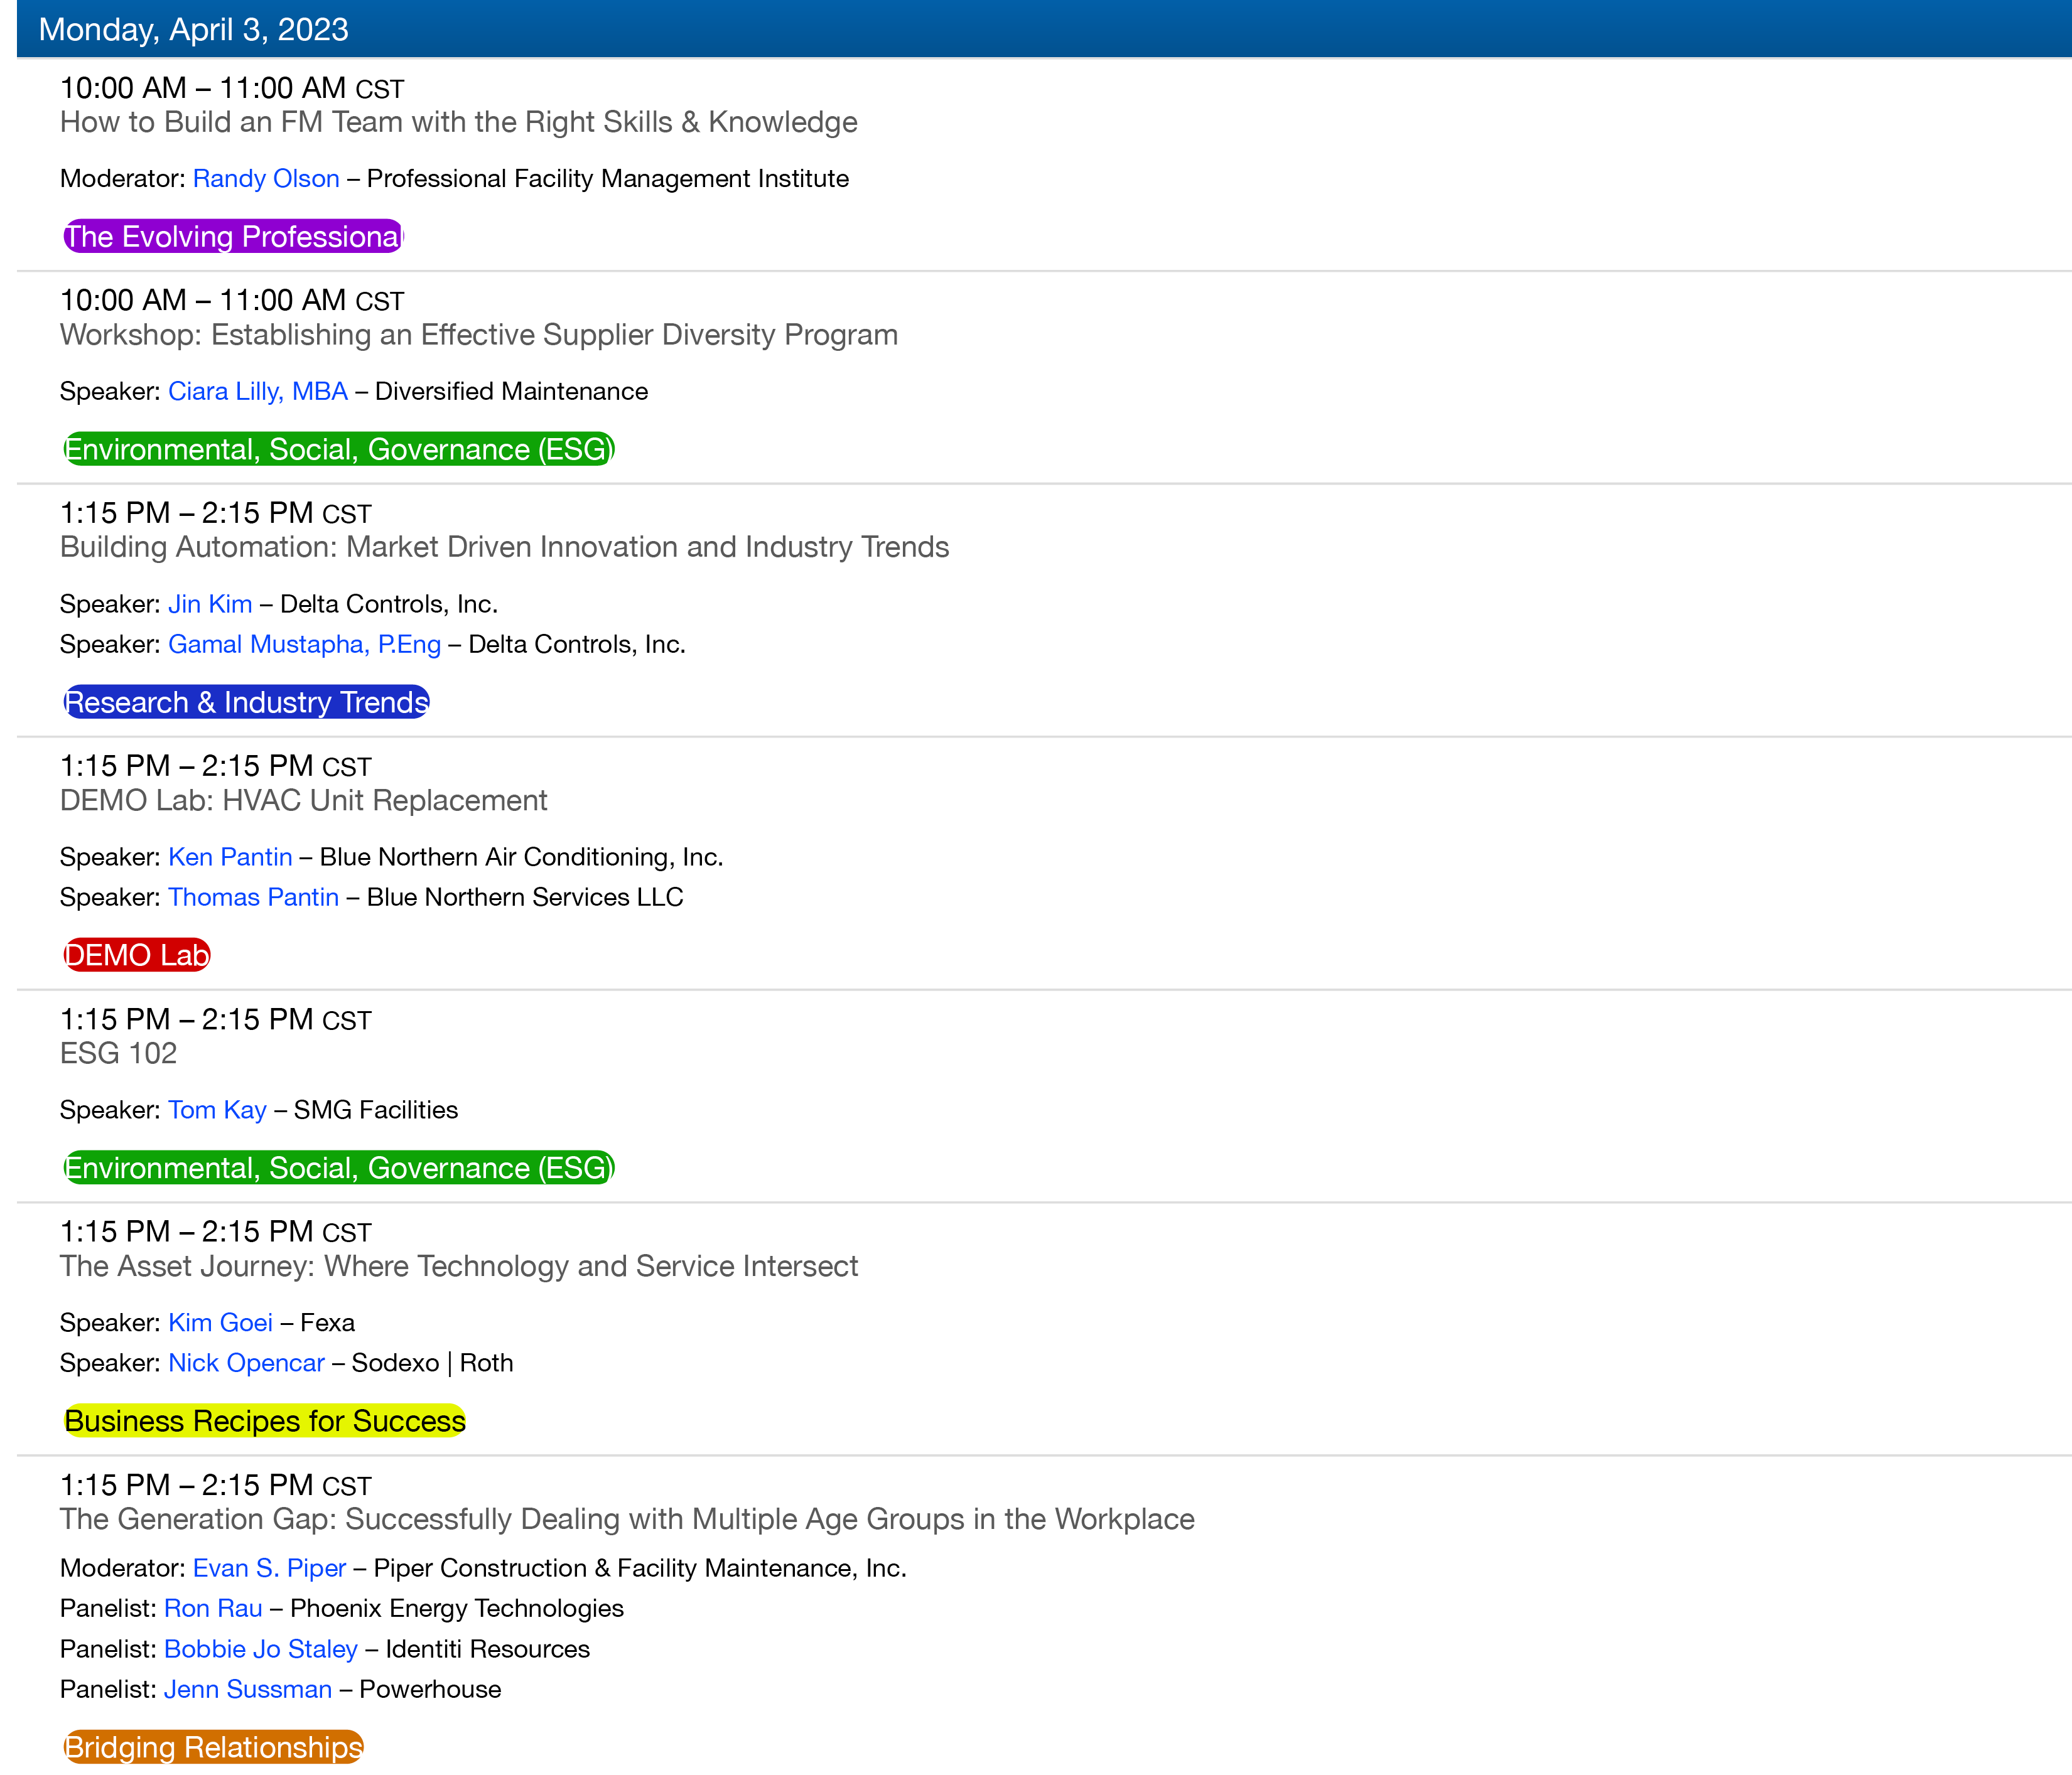This screenshot has height=1775, width=2072.
Task: Click Phoenix Energy Technologies text
Action: 457,1608
